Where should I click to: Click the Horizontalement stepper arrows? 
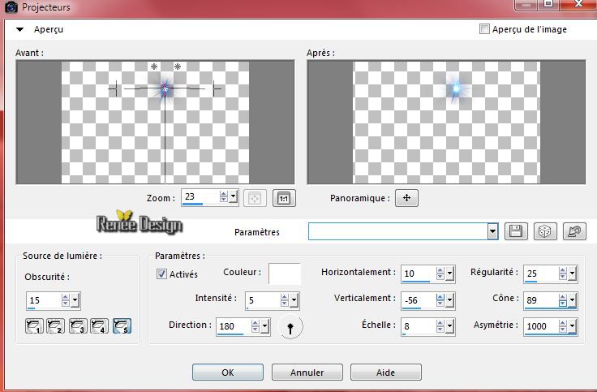440,274
